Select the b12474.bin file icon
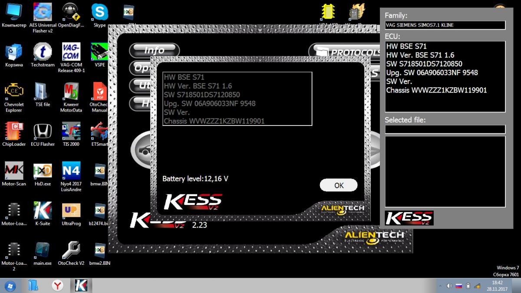 pyautogui.click(x=99, y=214)
